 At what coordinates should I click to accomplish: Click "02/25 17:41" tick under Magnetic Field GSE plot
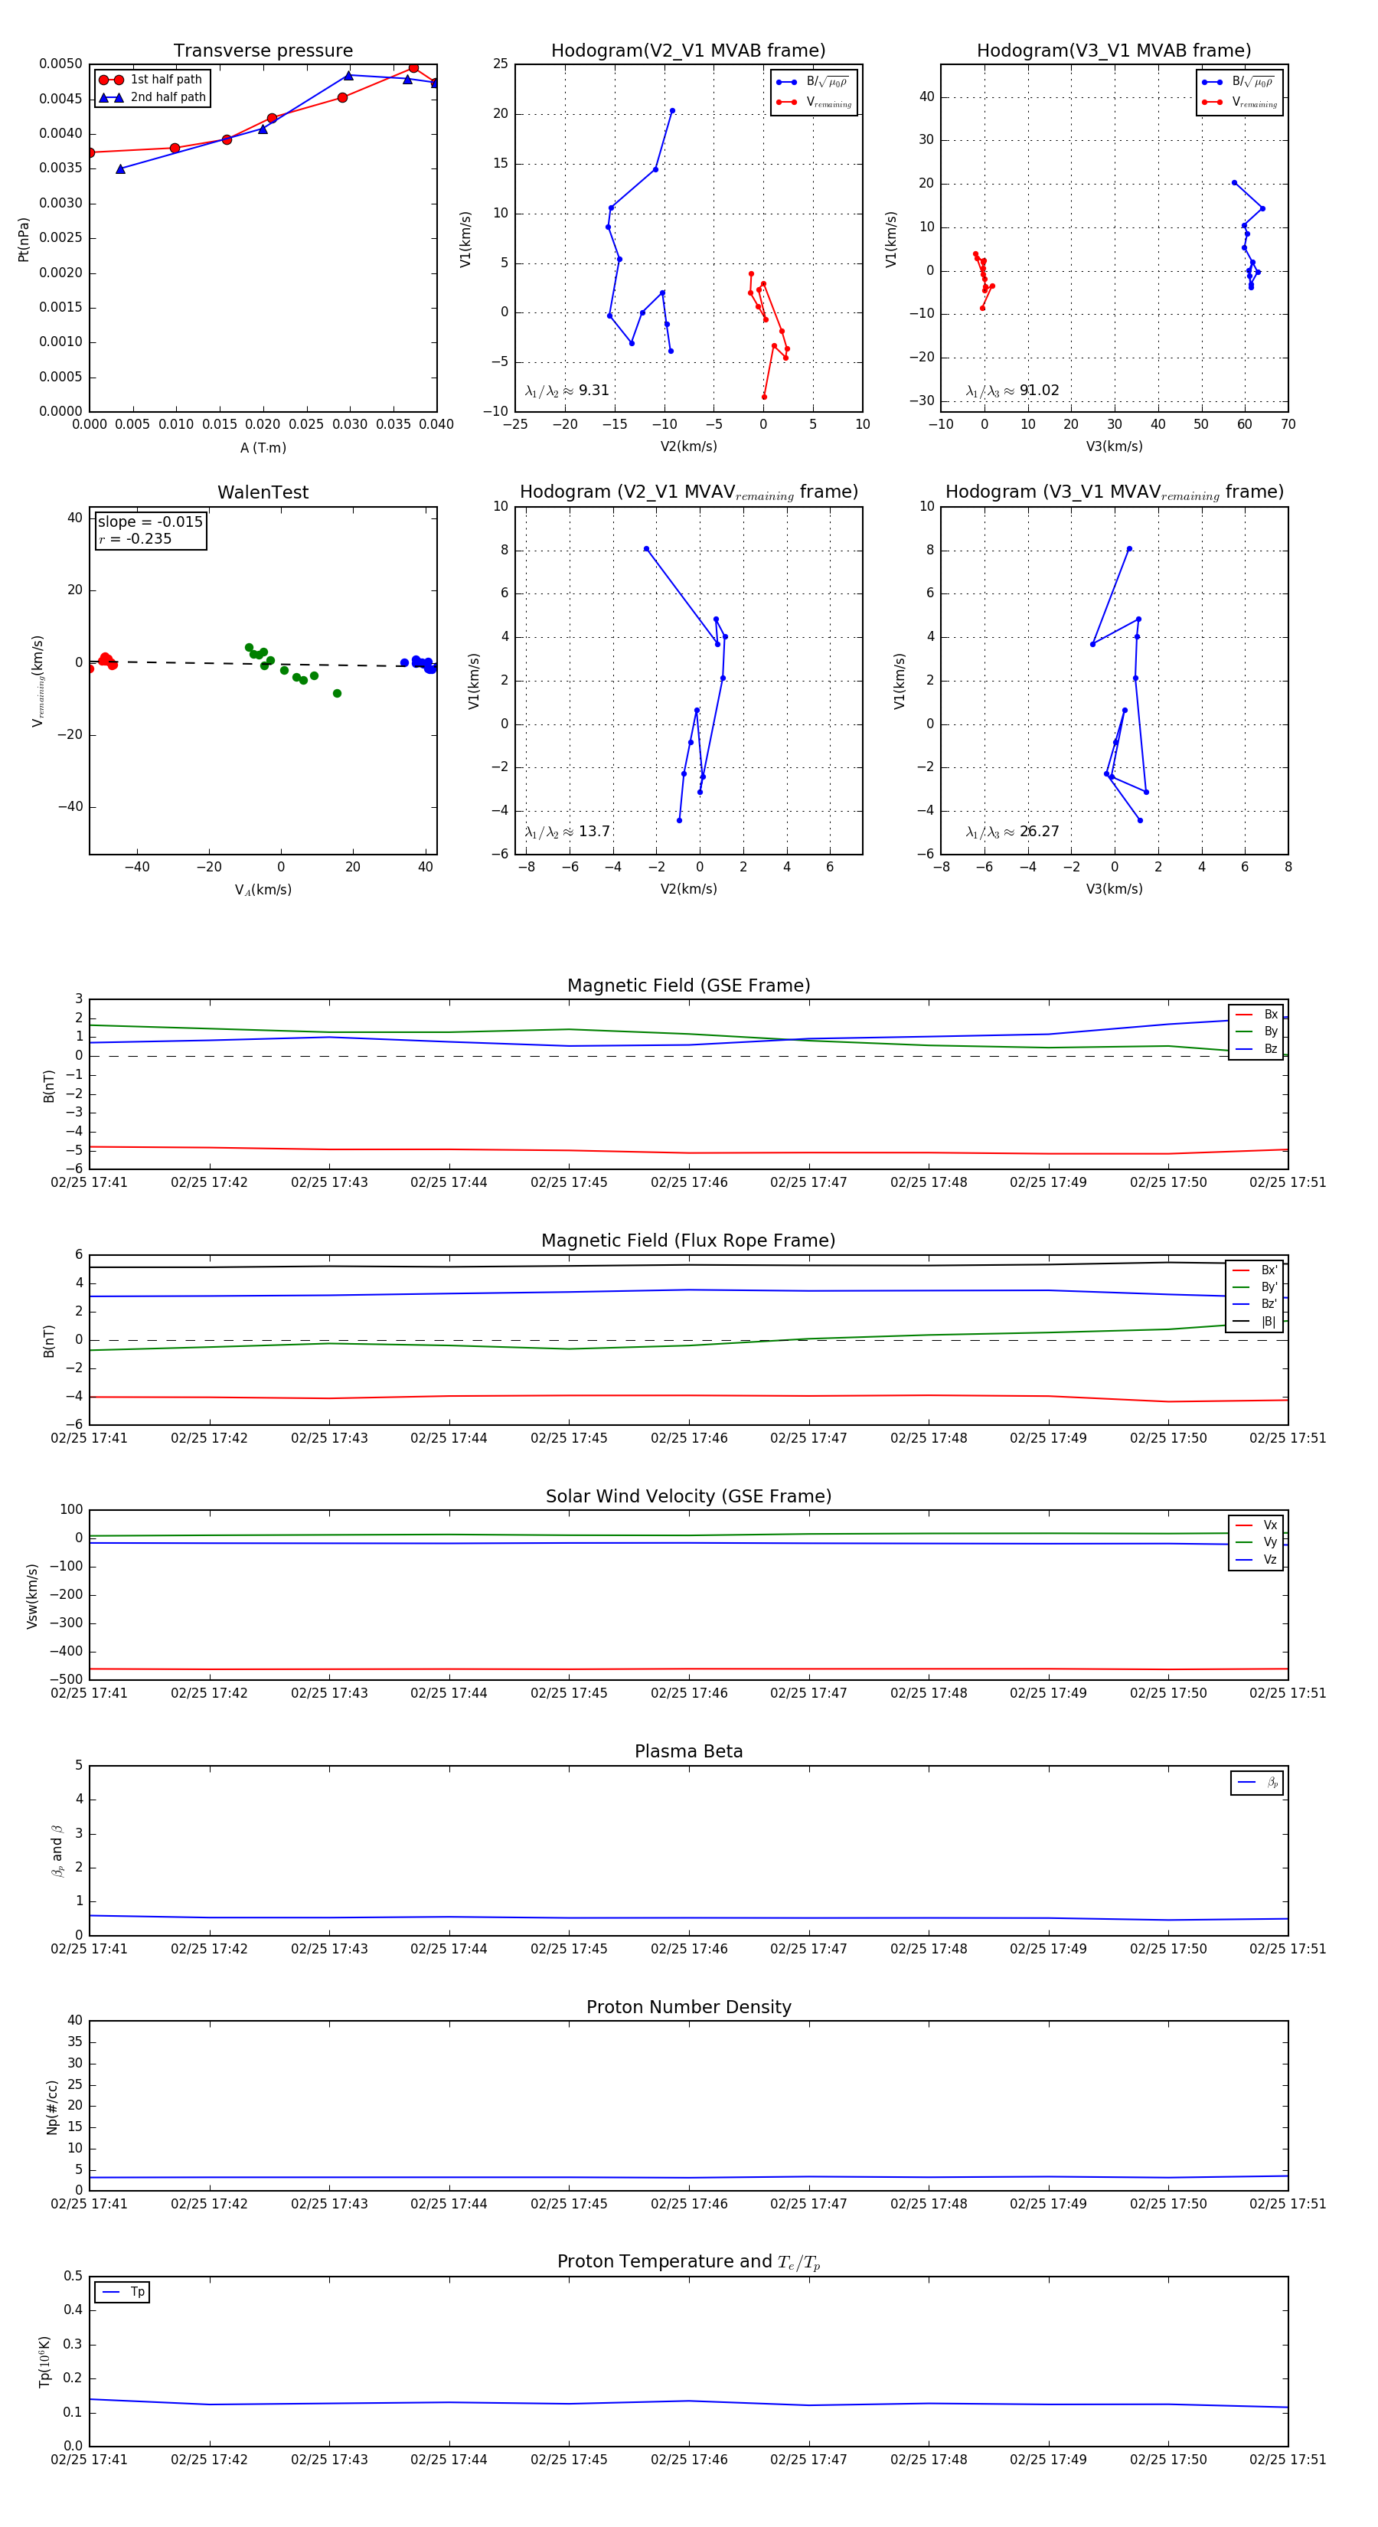[90, 1182]
